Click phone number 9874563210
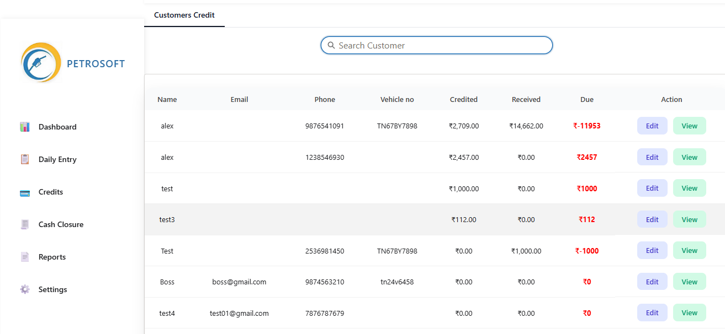725x334 pixels. pyautogui.click(x=325, y=282)
